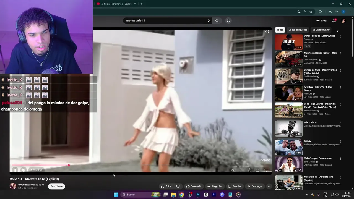This screenshot has height=199, width=354.
Task: Open options for Elvis Crespo - Suavemente
Action: [x=340, y=159]
